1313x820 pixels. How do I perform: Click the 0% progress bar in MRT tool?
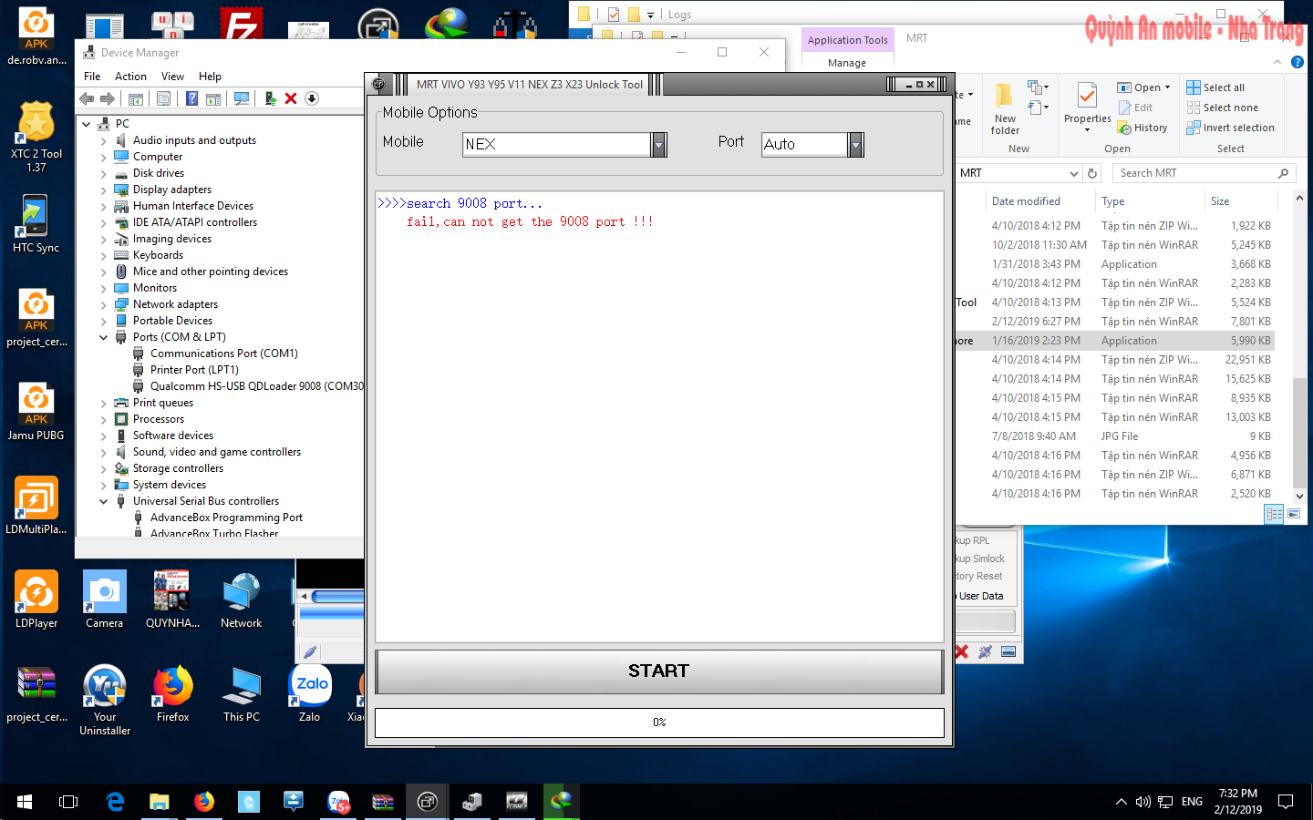[x=659, y=723]
